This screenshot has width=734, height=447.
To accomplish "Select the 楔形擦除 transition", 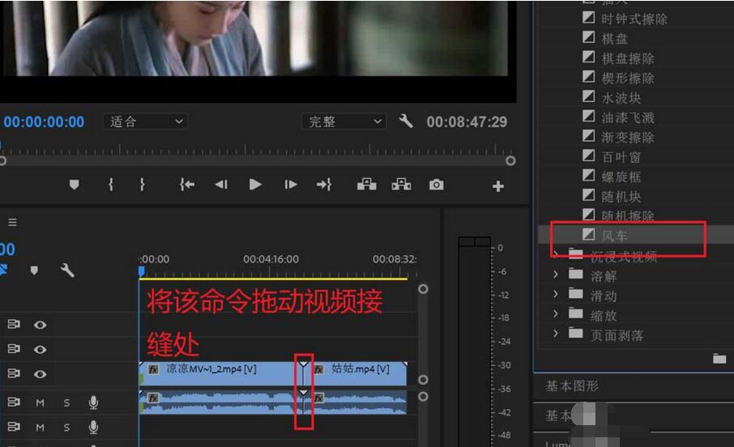I will tap(628, 79).
